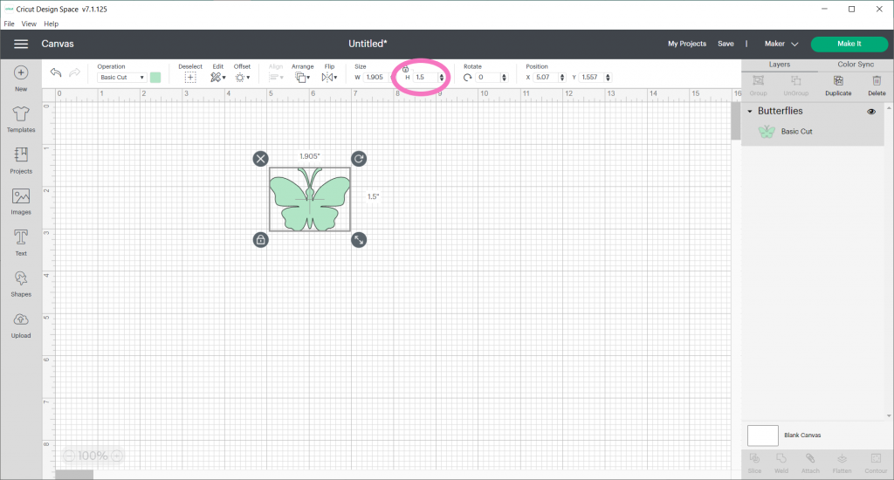Toggle the lock handle on butterfly selection
The width and height of the screenshot is (894, 480).
[x=260, y=240]
